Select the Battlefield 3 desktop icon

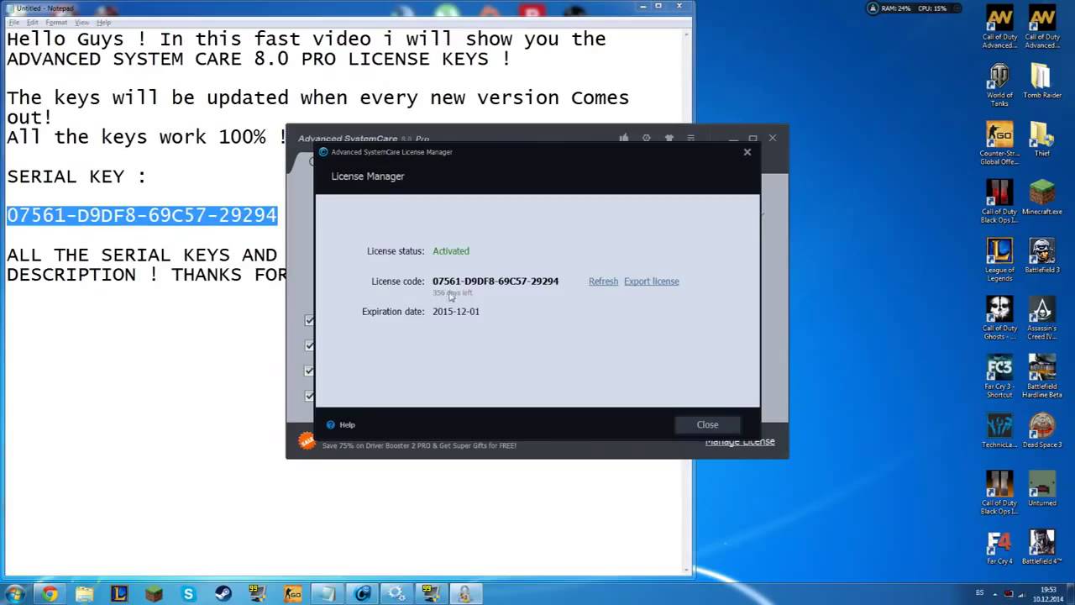point(1042,255)
